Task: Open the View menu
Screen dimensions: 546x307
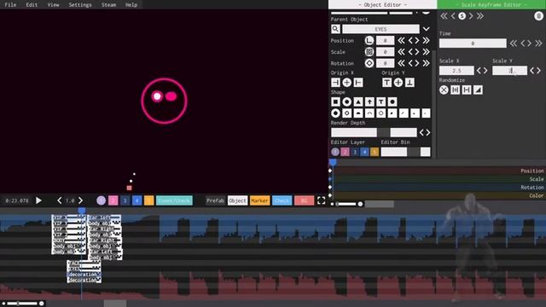Action: click(53, 4)
